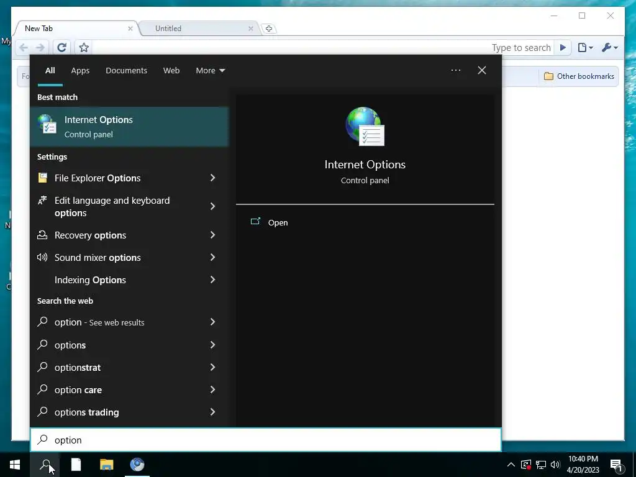Open the browser wrench settings menu
Image resolution: width=636 pixels, height=477 pixels.
click(610, 47)
